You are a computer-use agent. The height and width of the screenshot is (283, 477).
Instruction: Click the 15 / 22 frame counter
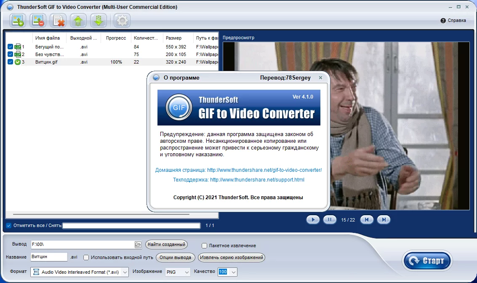tap(348, 220)
